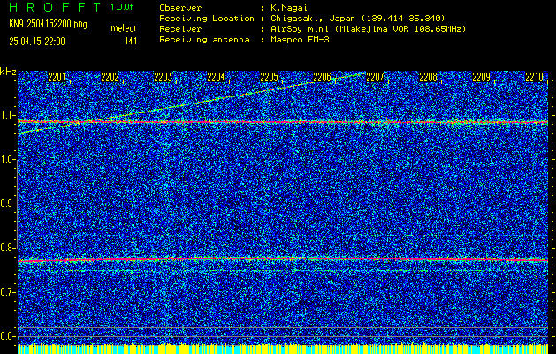Click the 2201 time marker
Image resolution: width=556 pixels, height=354 pixels.
(57, 77)
